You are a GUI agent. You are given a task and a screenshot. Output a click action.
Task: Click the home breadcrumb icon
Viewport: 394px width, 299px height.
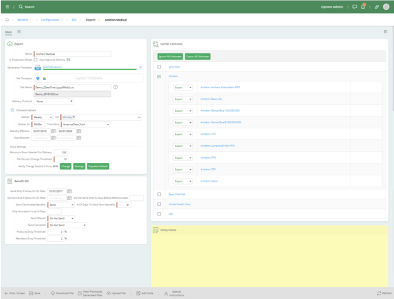tap(7, 20)
